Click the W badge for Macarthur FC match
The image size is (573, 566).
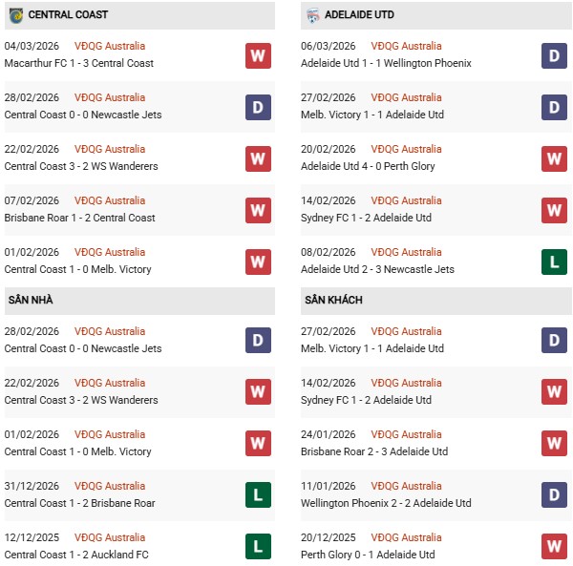point(258,55)
